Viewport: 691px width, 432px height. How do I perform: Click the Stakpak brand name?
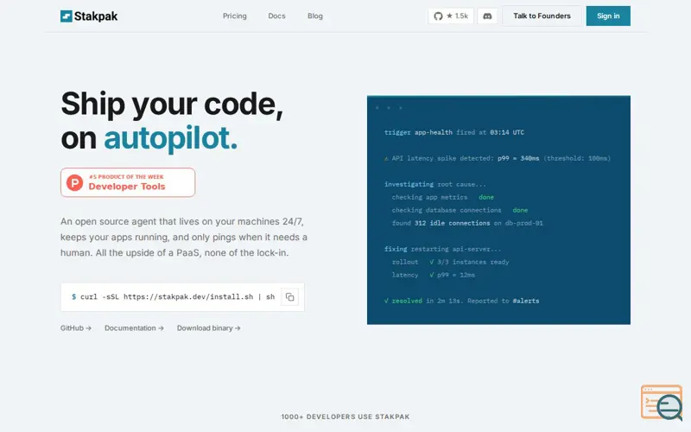[96, 16]
